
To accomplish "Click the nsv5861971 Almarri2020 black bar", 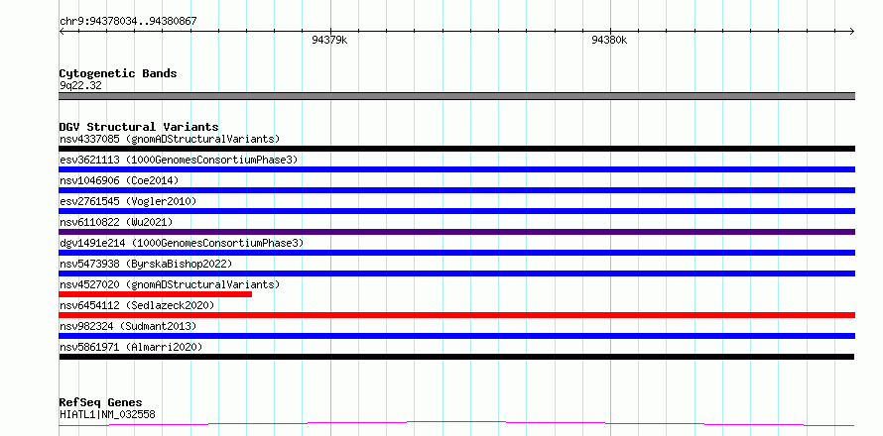I will pos(456,357).
